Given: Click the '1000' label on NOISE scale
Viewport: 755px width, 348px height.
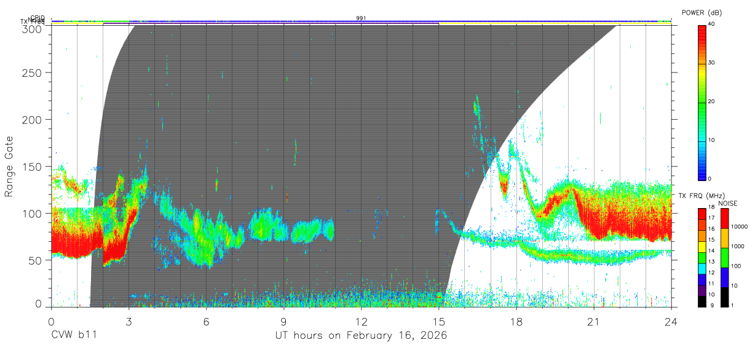Looking at the screenshot, I should [x=737, y=246].
